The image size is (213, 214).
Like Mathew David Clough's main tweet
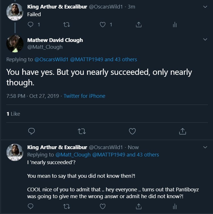click(x=132, y=131)
